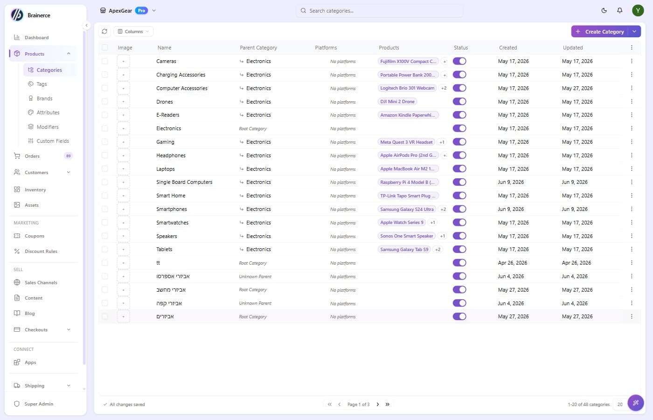Change page size 20 selector

(x=620, y=404)
